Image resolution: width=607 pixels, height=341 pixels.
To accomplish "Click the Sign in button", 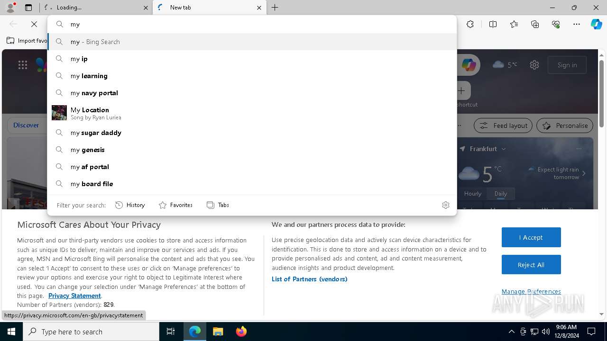I will 567,65.
